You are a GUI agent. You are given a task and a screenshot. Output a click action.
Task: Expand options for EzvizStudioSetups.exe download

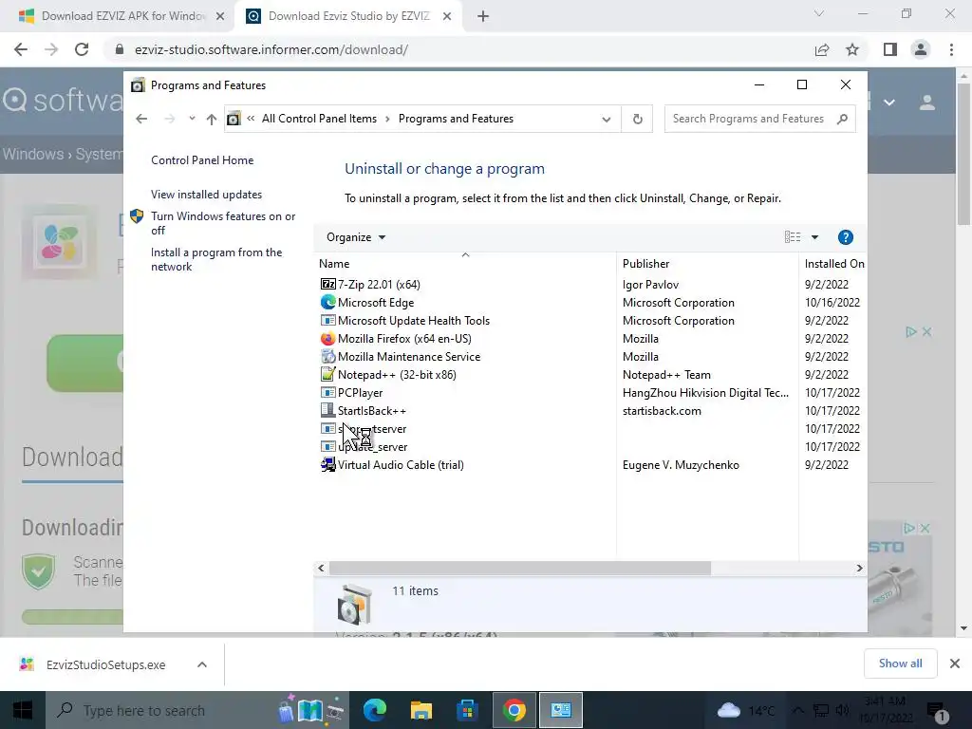coord(202,664)
